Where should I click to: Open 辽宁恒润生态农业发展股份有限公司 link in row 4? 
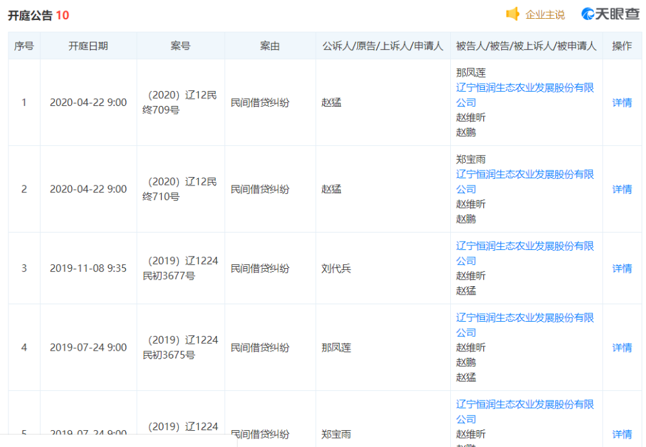525,325
